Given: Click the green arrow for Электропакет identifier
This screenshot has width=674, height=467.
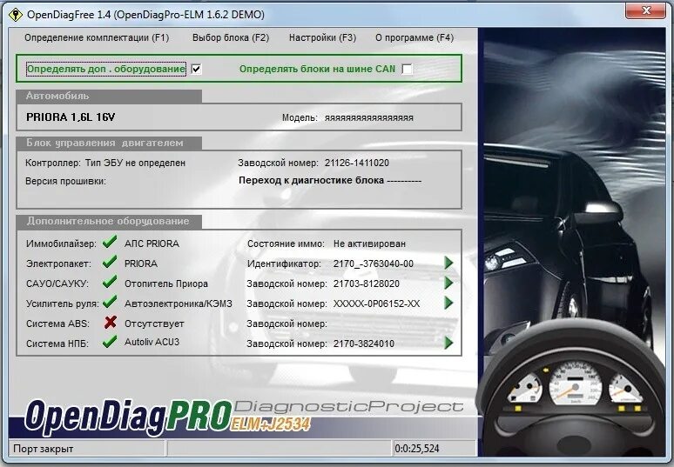Looking at the screenshot, I should point(448,263).
